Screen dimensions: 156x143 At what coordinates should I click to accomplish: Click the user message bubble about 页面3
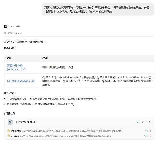pos(98,9)
